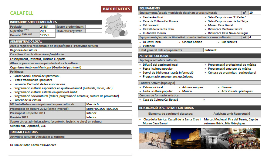274x163 pixels.
Task: Select Ciutadella Ibèrica equipment item
Action: pos(154,33)
